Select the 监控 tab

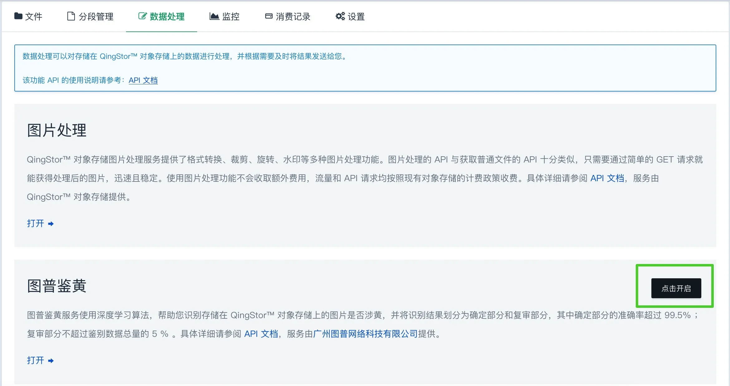point(231,16)
